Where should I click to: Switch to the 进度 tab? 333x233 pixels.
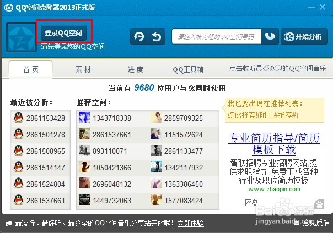(x=136, y=69)
